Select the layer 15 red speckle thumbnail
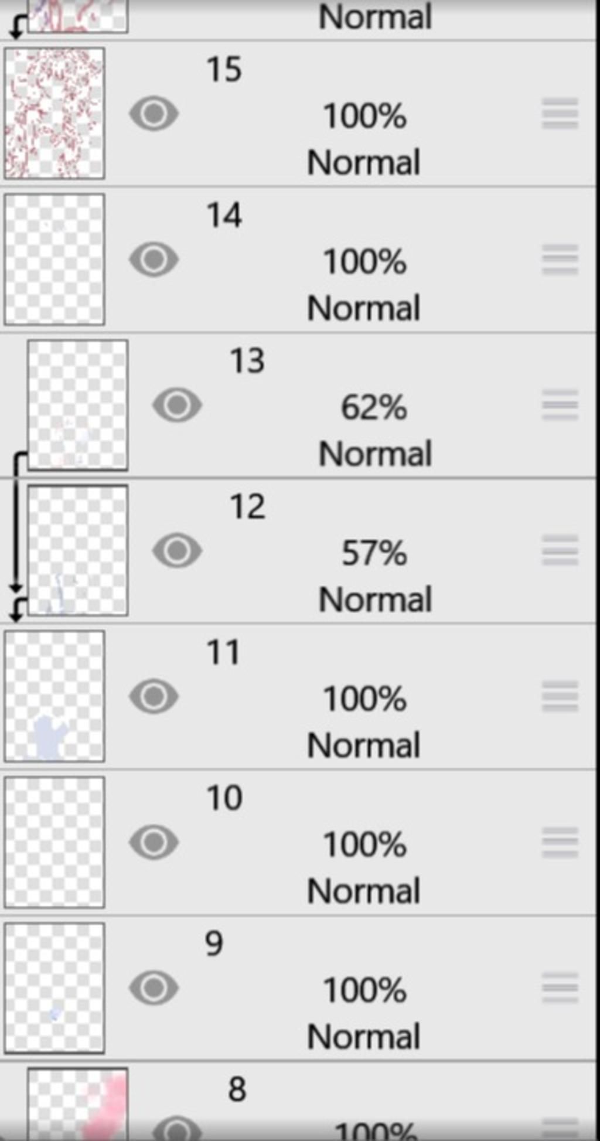The image size is (600, 1141). tap(54, 114)
